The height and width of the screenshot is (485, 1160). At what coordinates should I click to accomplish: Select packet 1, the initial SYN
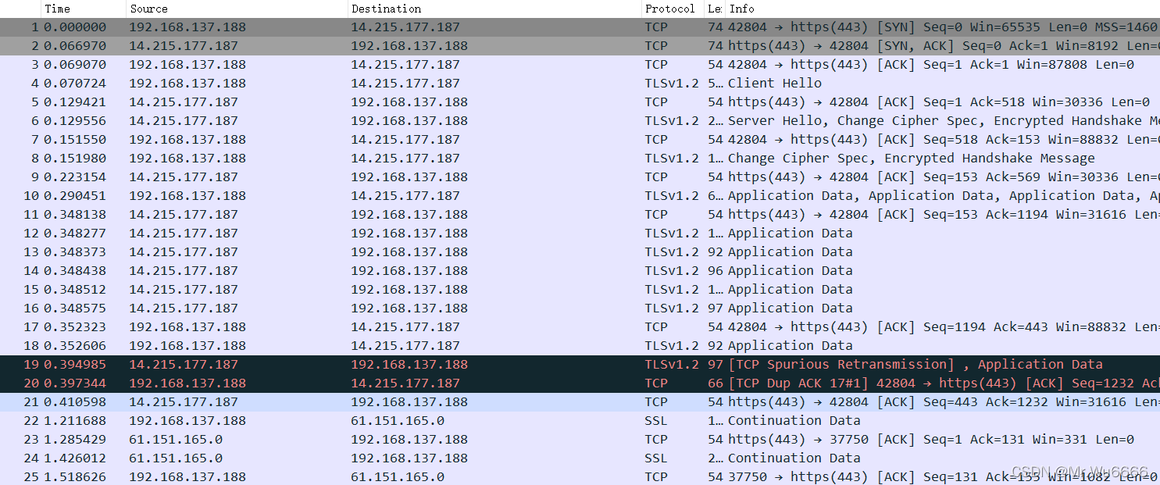coord(469,27)
